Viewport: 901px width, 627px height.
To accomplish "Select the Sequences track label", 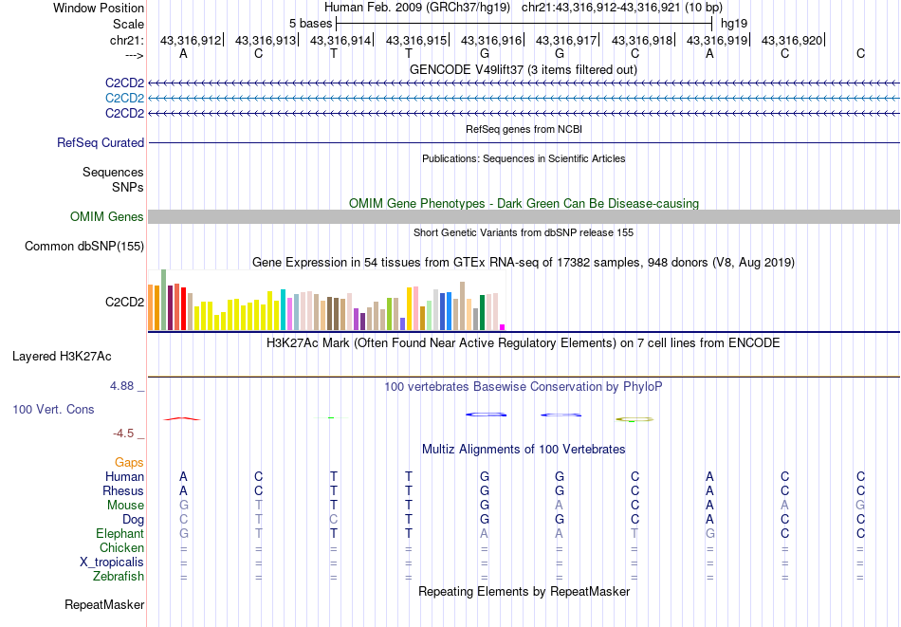I will [x=113, y=172].
